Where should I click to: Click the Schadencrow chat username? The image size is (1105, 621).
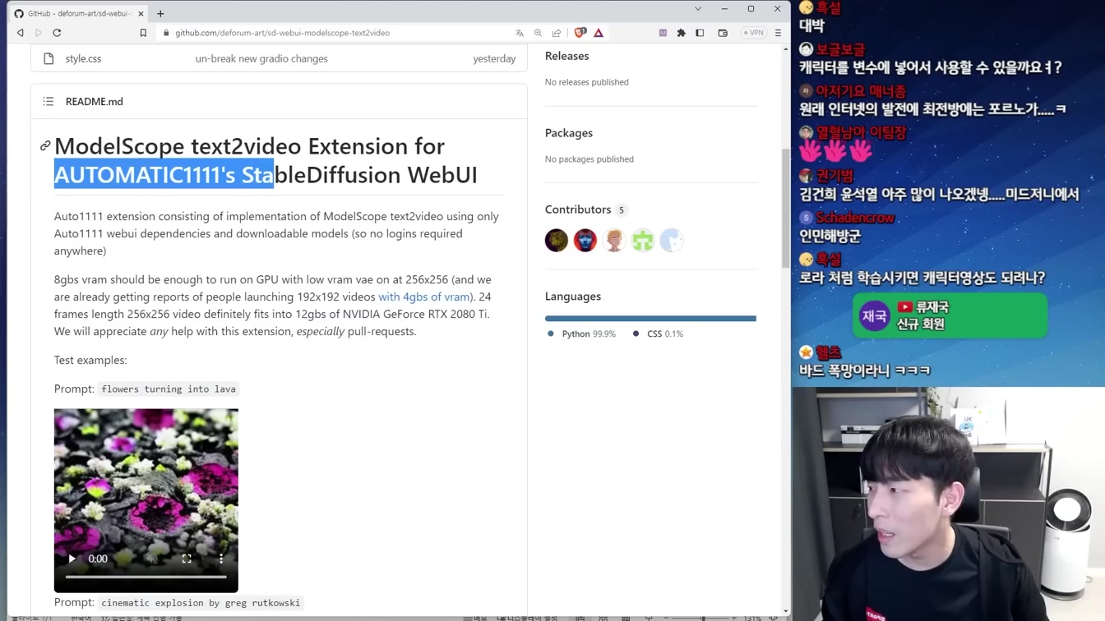coord(855,218)
